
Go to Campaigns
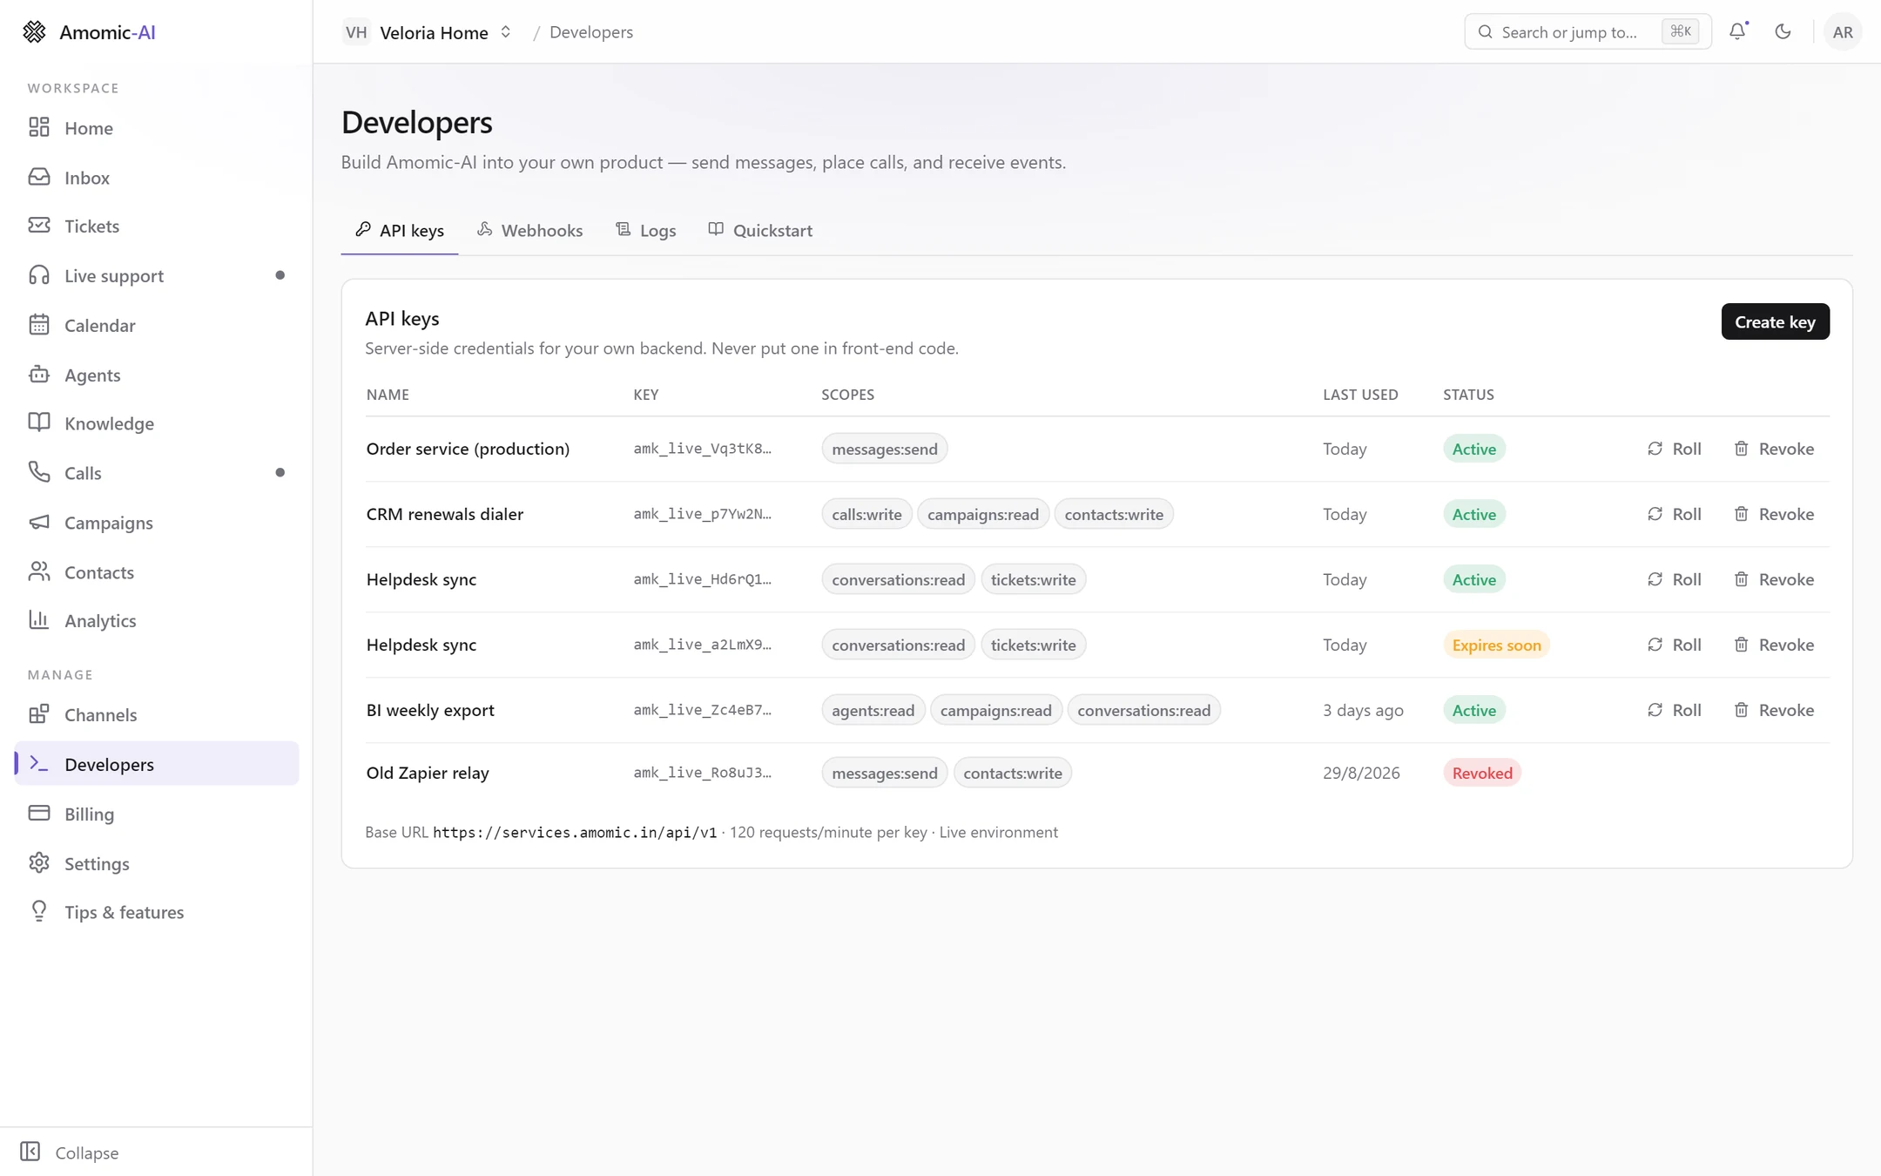coord(157,523)
